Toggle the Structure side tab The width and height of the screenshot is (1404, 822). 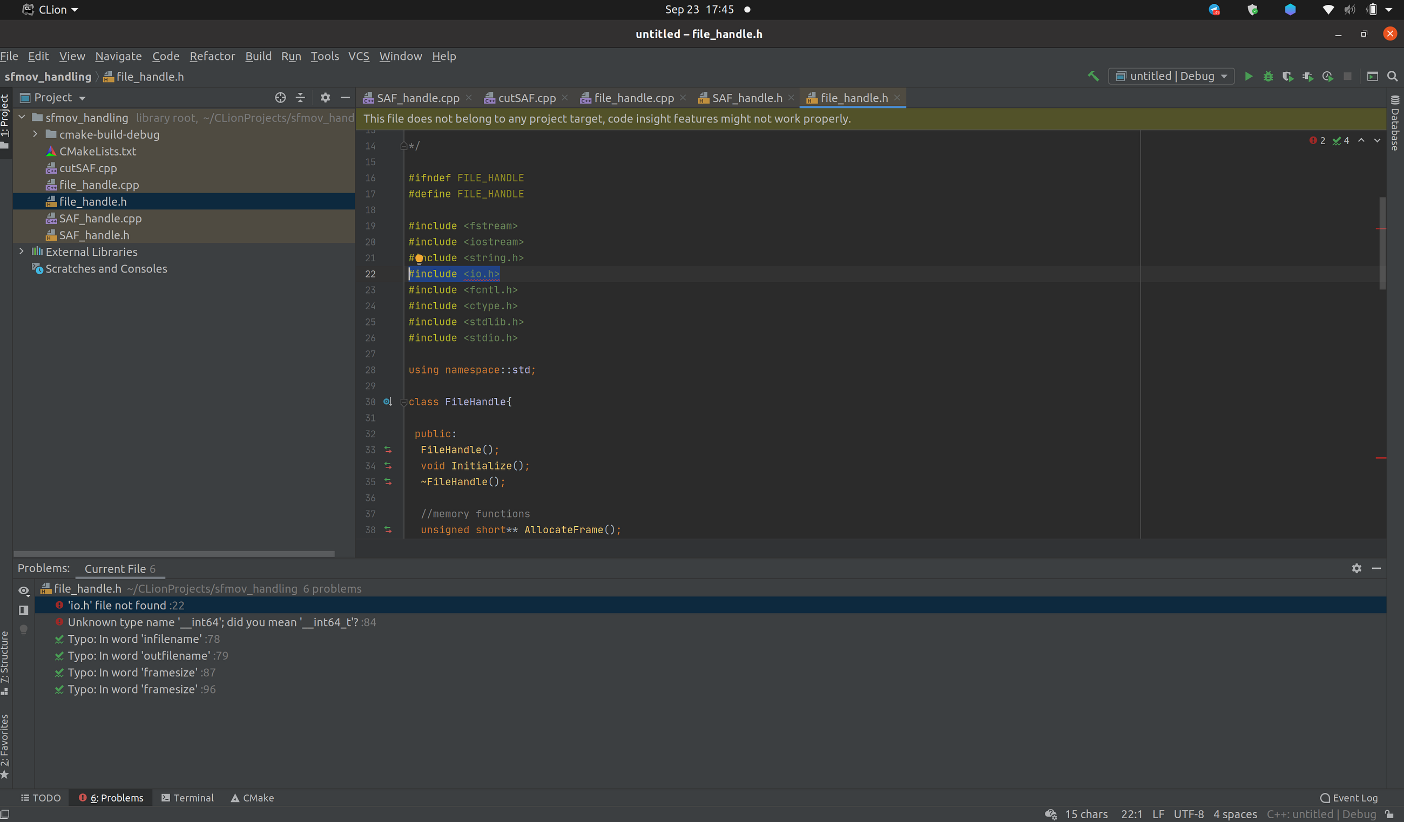[x=5, y=663]
